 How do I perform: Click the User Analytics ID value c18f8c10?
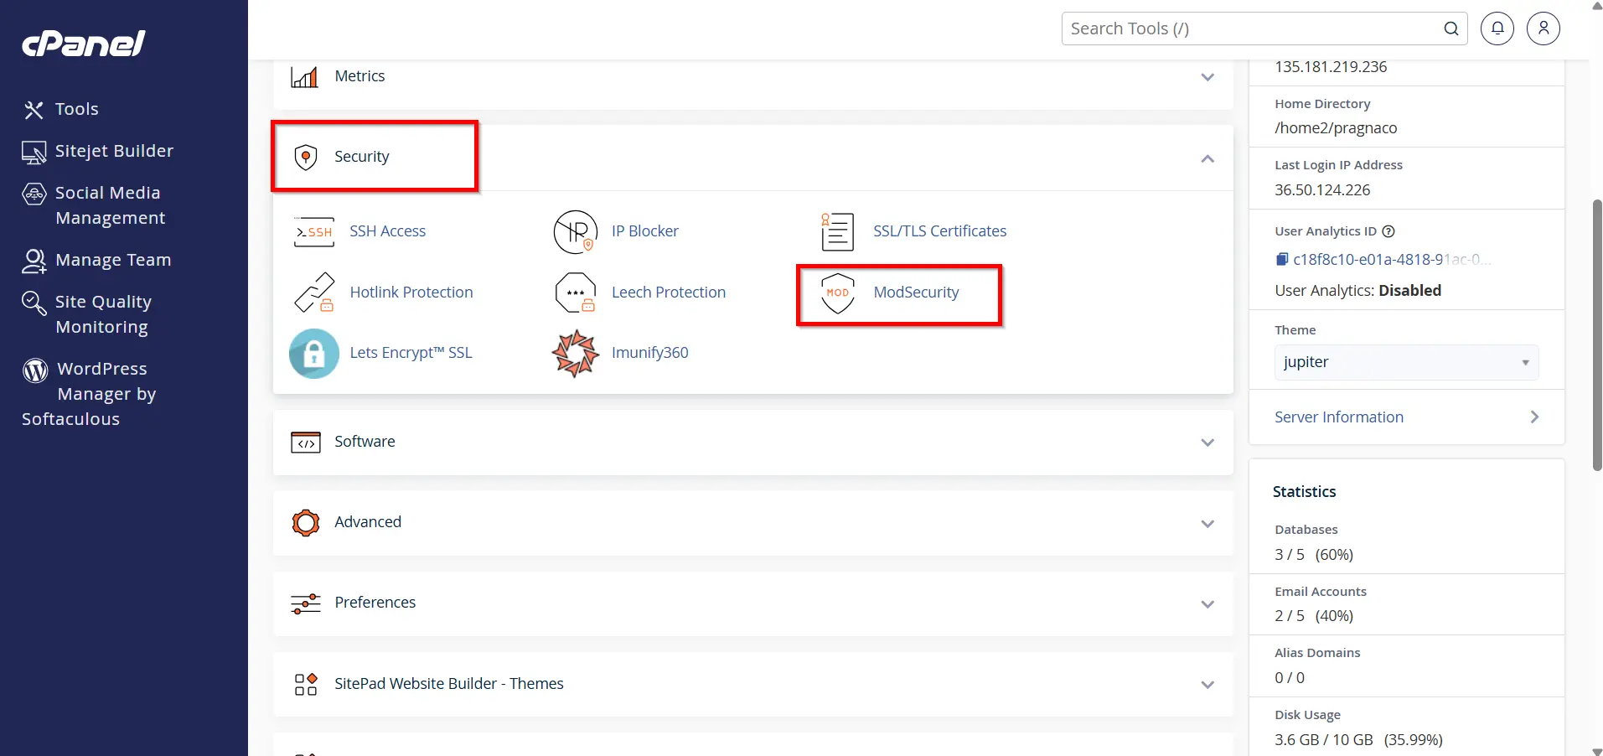pos(1392,260)
